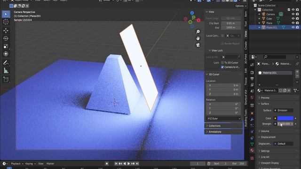Open the Texture properties checker tab
This screenshot has width=301, height=169.
tap(252, 158)
